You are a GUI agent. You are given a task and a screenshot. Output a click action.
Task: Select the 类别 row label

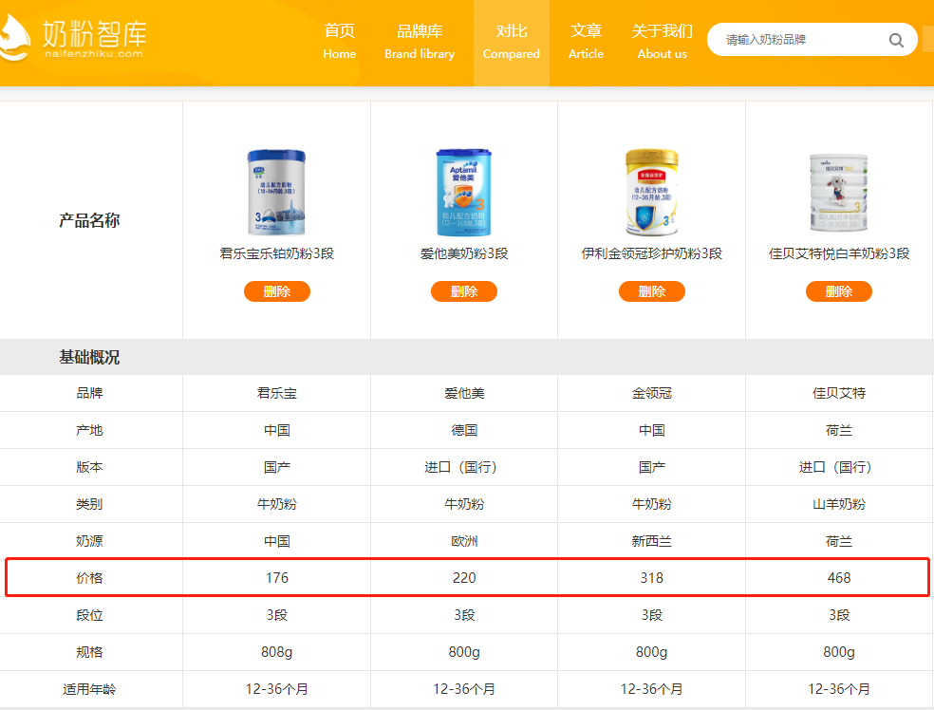[x=89, y=504]
